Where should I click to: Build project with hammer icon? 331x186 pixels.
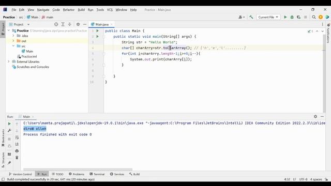[251, 17]
